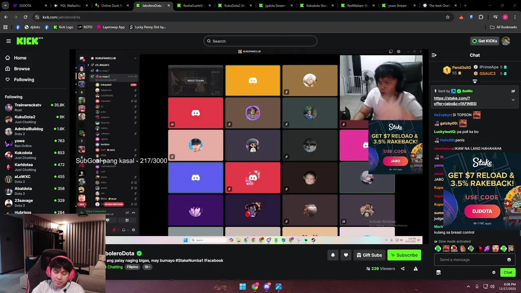Open the emoji picker in chat input
The image size is (521, 293).
coord(509,260)
